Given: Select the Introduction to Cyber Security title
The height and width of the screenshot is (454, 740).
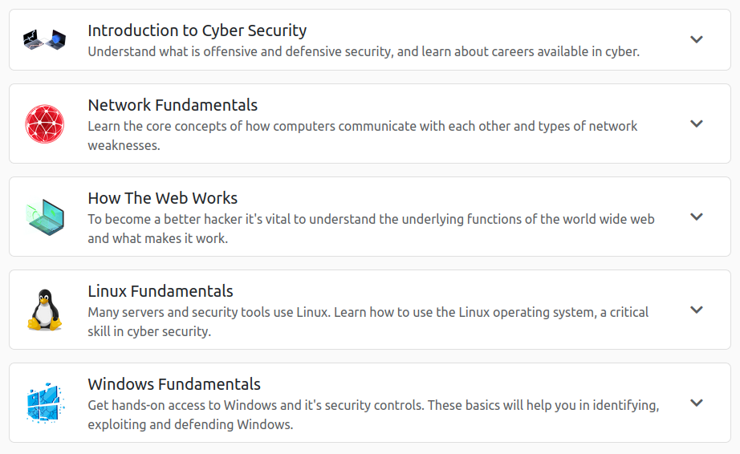Looking at the screenshot, I should pyautogui.click(x=197, y=30).
